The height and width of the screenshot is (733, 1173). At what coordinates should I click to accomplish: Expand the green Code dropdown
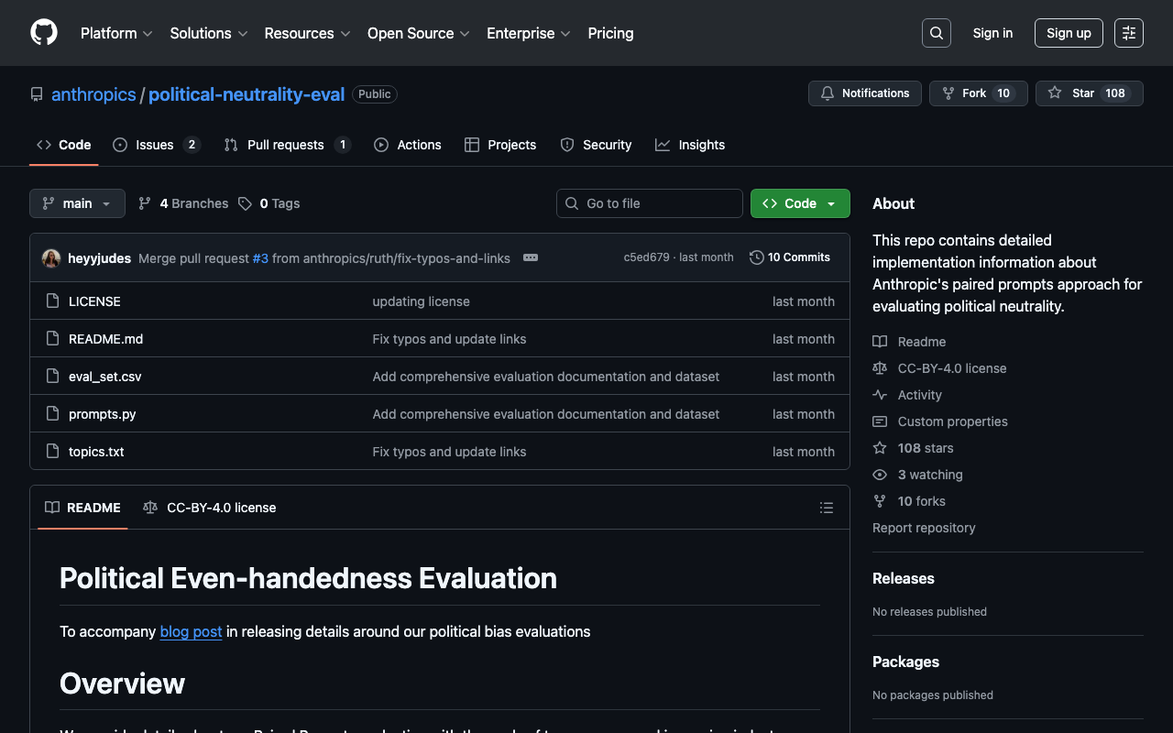pyautogui.click(x=799, y=203)
